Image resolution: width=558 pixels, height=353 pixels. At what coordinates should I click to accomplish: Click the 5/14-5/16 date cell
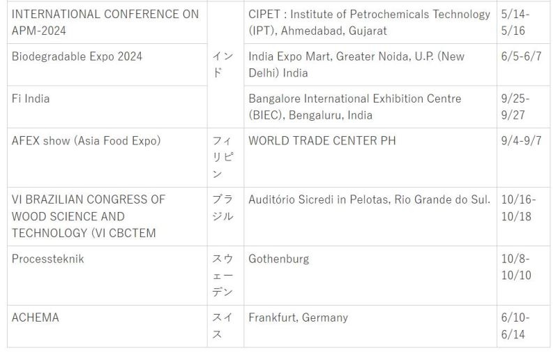click(x=517, y=22)
